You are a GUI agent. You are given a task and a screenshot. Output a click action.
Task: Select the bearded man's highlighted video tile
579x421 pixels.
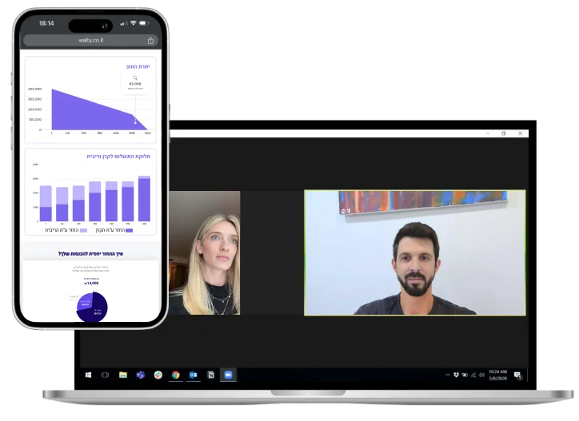click(415, 252)
